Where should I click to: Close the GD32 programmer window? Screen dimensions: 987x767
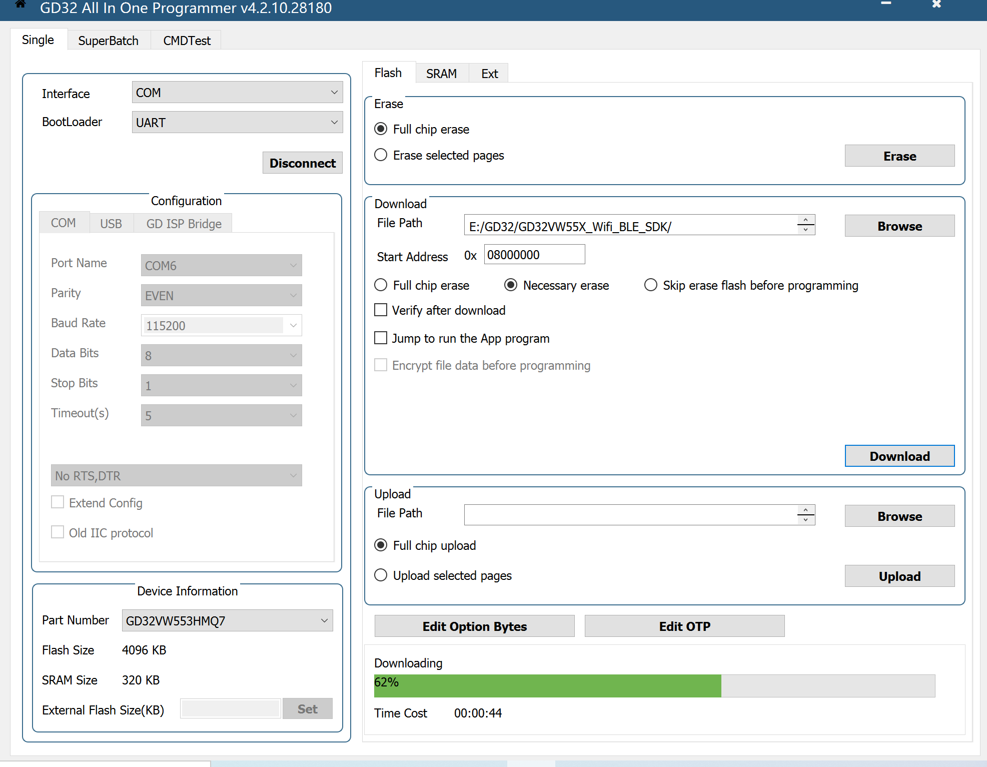click(936, 4)
